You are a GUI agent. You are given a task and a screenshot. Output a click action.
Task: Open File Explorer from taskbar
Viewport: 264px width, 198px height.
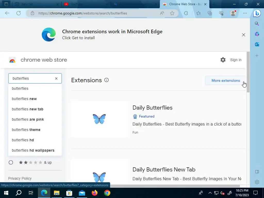click(56, 193)
